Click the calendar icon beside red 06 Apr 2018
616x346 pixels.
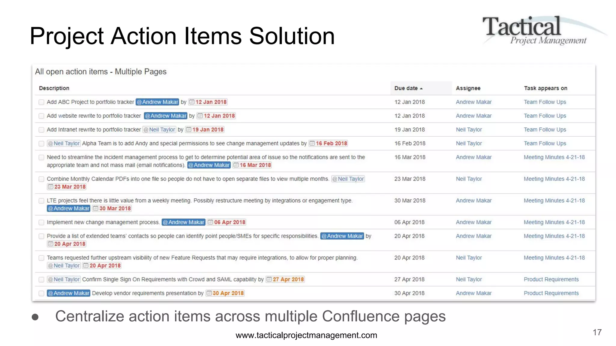coord(211,222)
